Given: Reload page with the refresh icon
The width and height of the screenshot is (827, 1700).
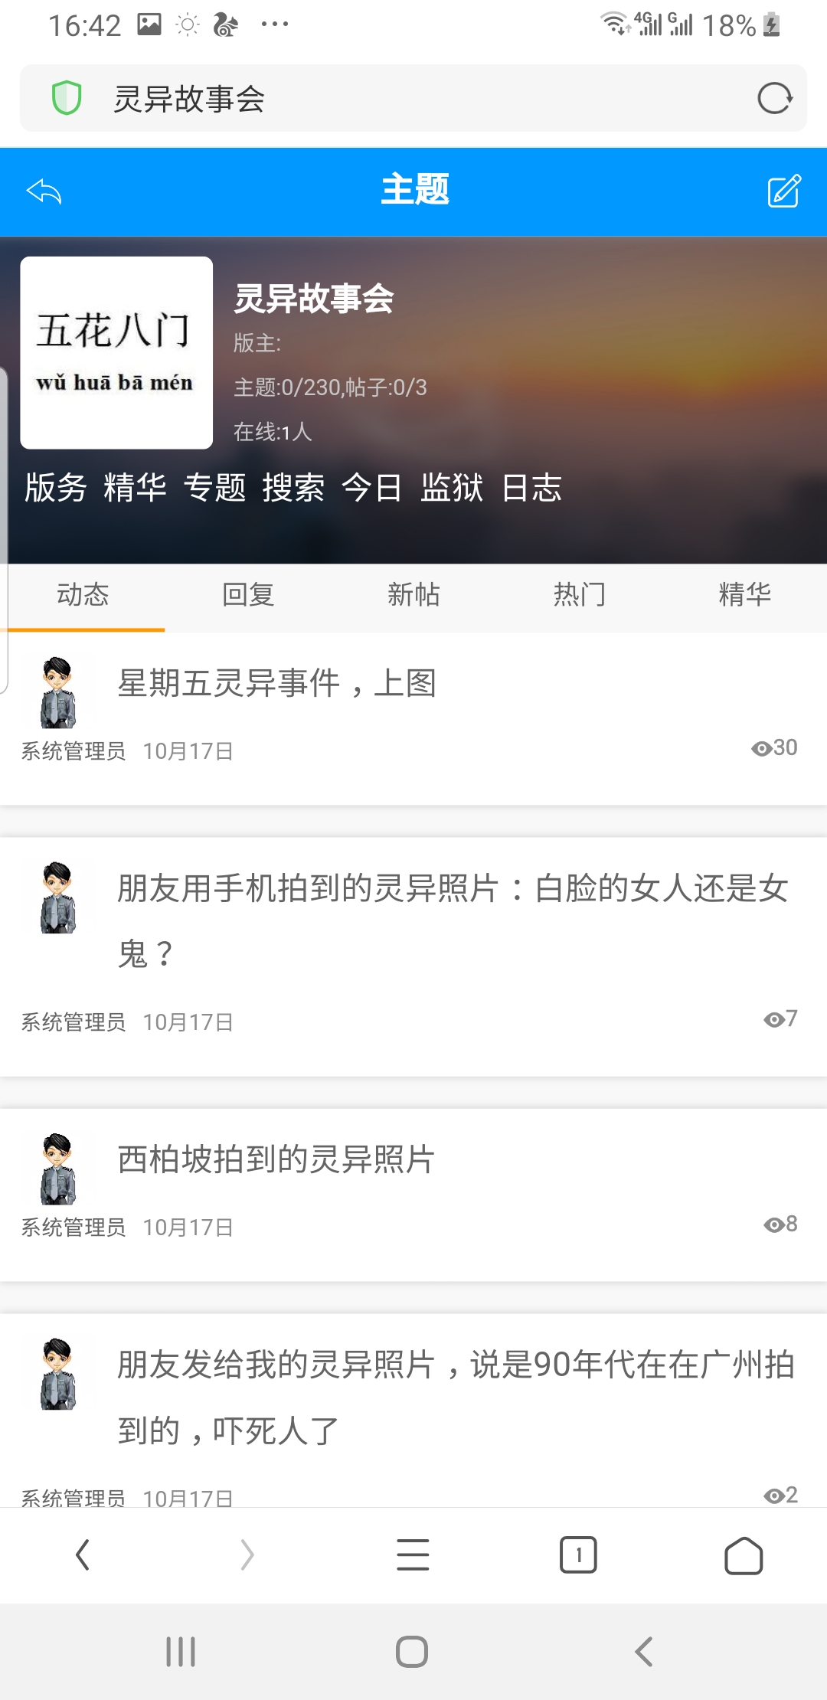Looking at the screenshot, I should click(774, 99).
